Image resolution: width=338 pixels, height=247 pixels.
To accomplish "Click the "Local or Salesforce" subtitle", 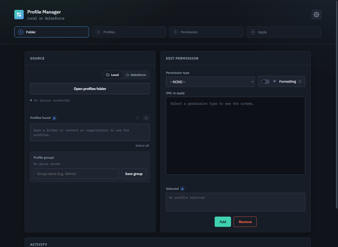I will (46, 18).
